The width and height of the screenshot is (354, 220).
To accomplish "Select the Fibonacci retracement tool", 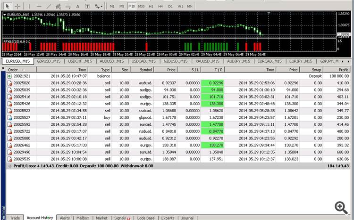I will [68, 6].
